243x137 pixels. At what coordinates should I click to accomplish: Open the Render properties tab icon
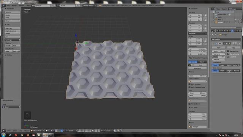(x=217, y=31)
